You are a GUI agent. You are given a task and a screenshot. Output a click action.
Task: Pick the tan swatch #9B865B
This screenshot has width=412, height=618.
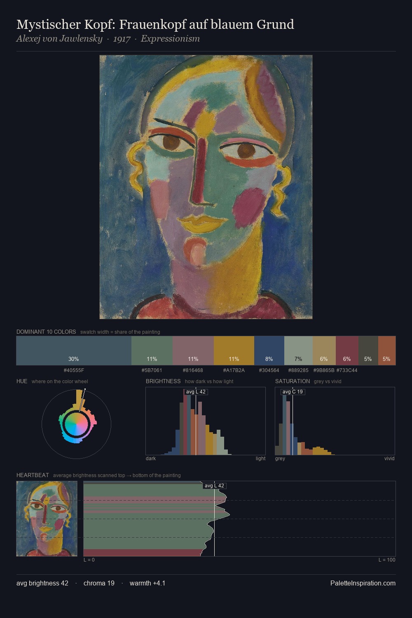[x=324, y=351]
